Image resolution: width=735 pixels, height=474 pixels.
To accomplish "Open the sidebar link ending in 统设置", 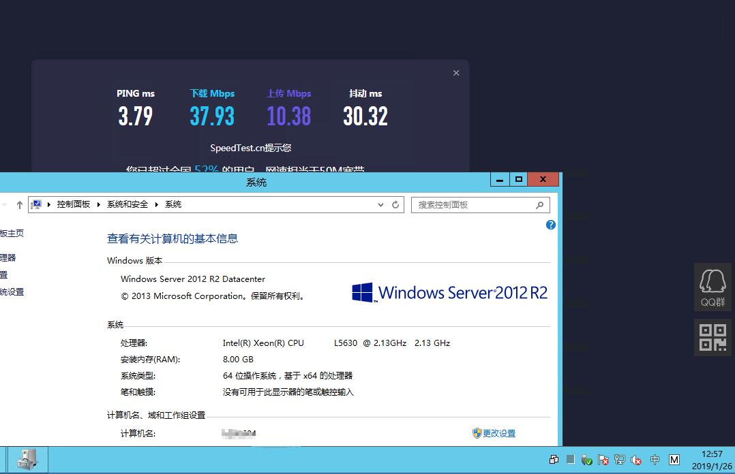I will coord(12,291).
